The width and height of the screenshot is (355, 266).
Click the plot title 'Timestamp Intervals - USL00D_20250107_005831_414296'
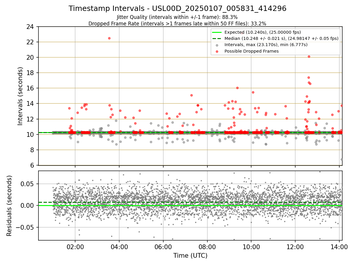tap(177, 9)
